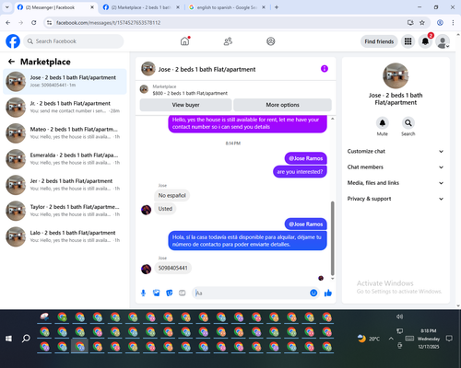Screen dimensions: 461x368
Task: Click the More options button
Action: point(282,105)
